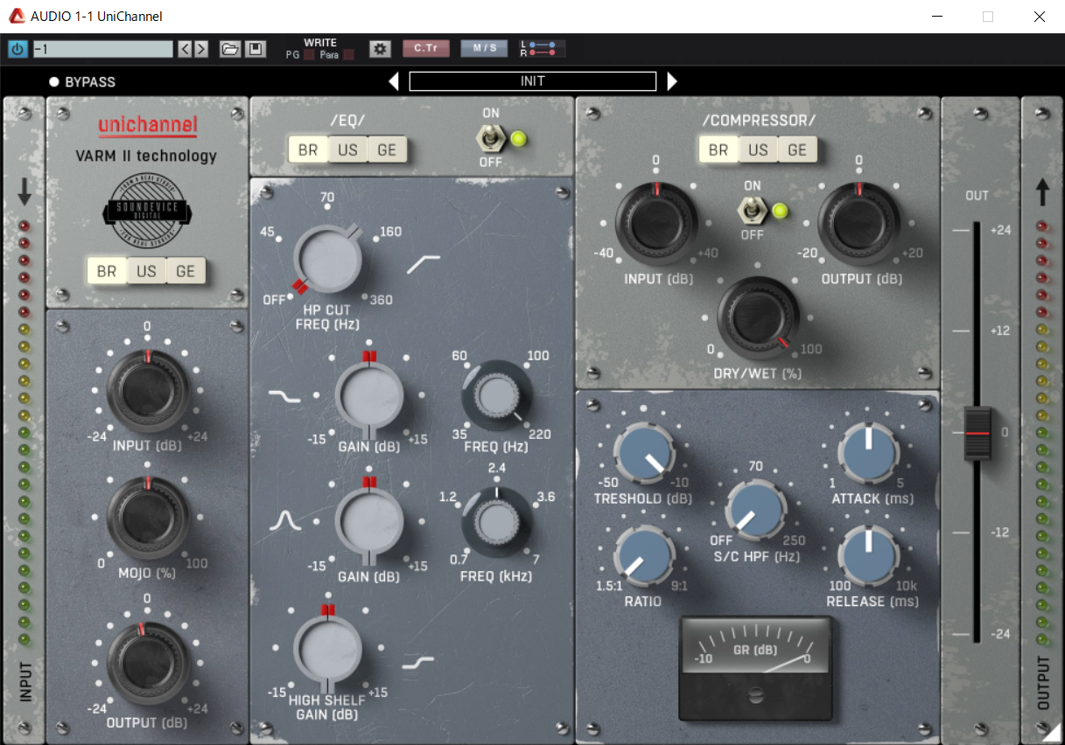Click the plugin window app icon
1065x745 pixels.
tap(16, 17)
